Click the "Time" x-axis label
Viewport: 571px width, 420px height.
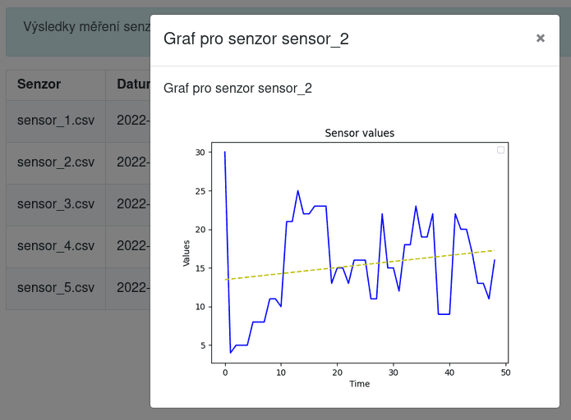click(x=359, y=384)
